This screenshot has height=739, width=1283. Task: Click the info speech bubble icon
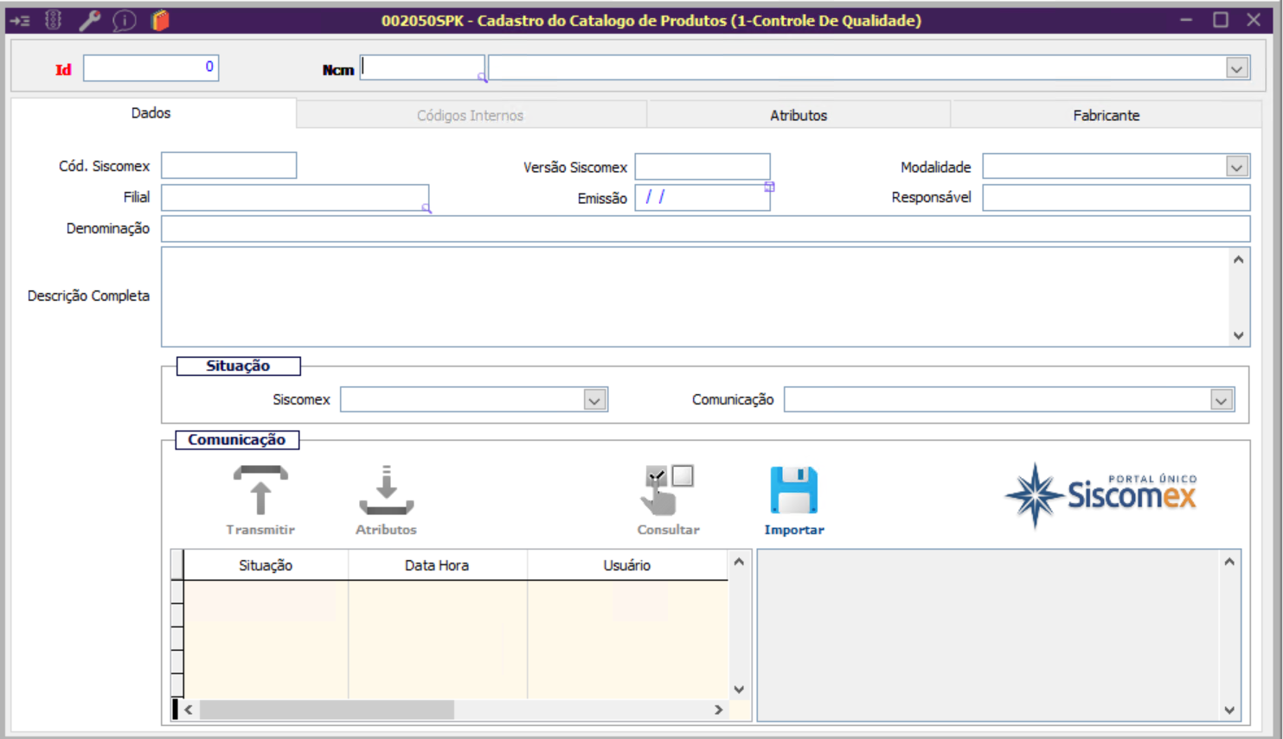pyautogui.click(x=125, y=20)
